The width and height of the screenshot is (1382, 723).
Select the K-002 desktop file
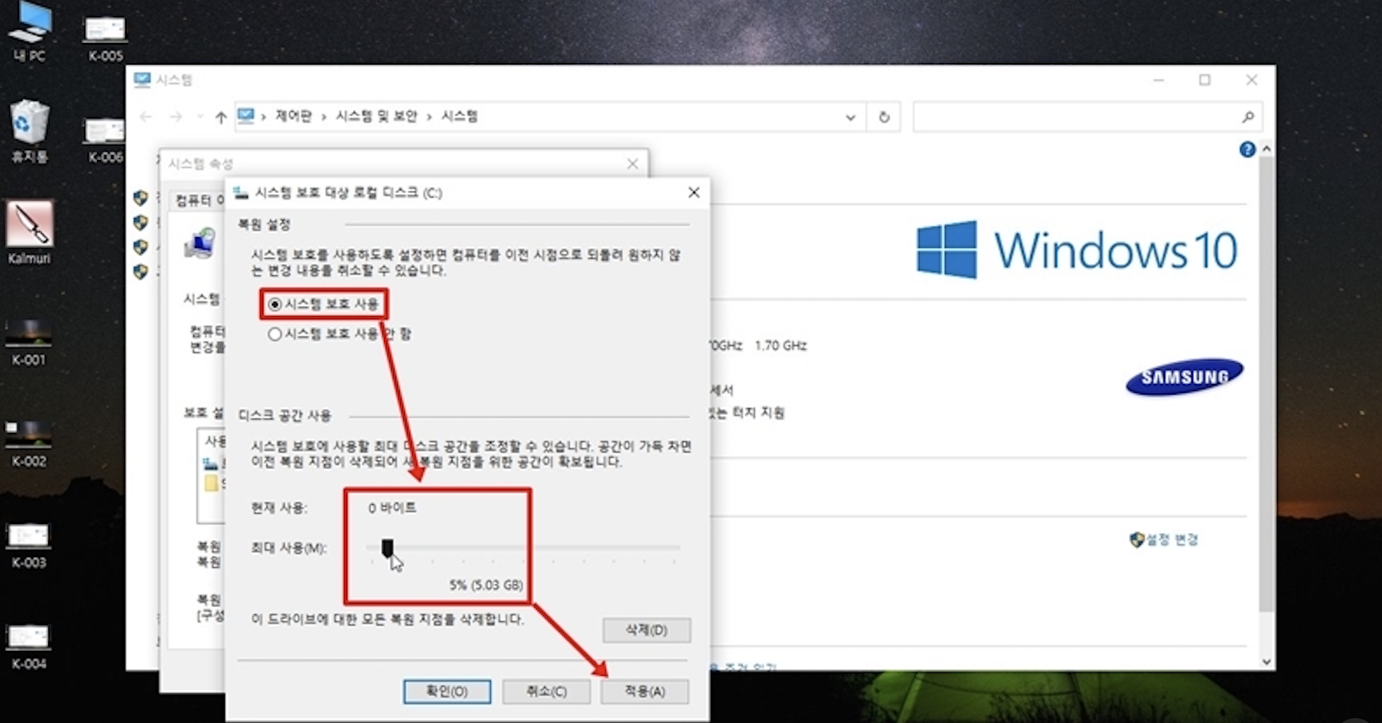(x=29, y=444)
